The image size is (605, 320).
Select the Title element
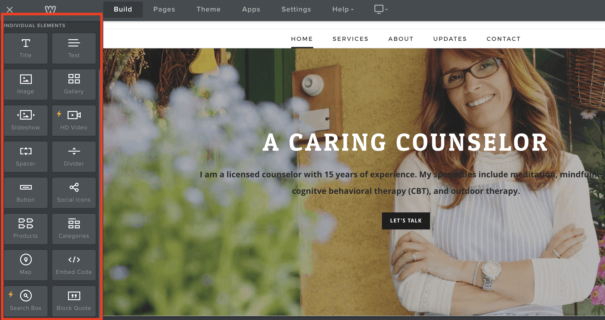click(x=26, y=48)
